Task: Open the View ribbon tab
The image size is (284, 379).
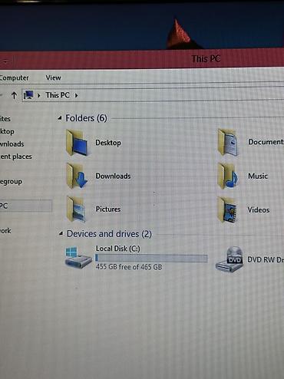Action: pyautogui.click(x=53, y=77)
